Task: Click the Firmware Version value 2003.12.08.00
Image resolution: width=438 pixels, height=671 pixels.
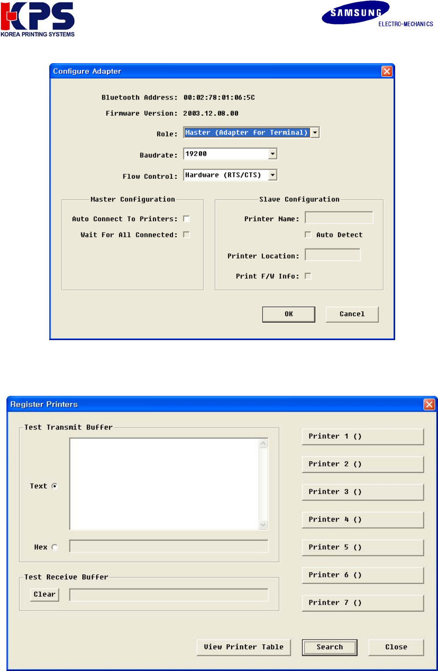Action: [x=211, y=113]
